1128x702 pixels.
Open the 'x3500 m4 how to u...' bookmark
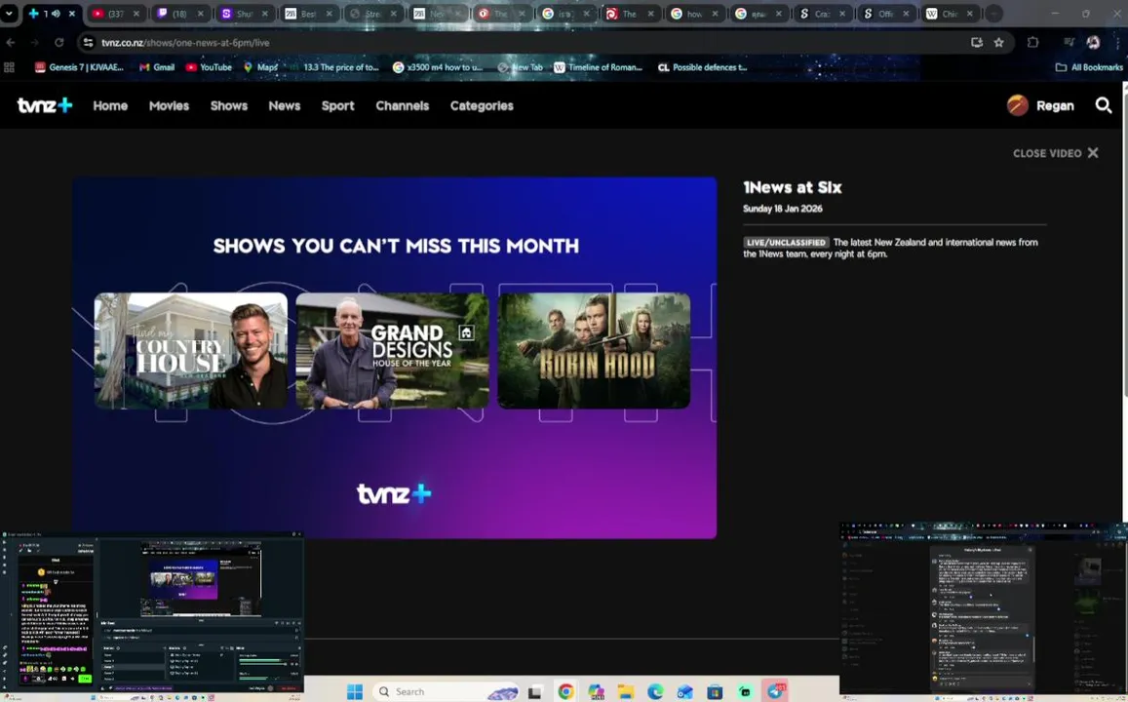[x=437, y=67]
